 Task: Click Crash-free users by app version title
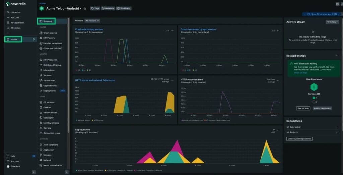pos(198,30)
